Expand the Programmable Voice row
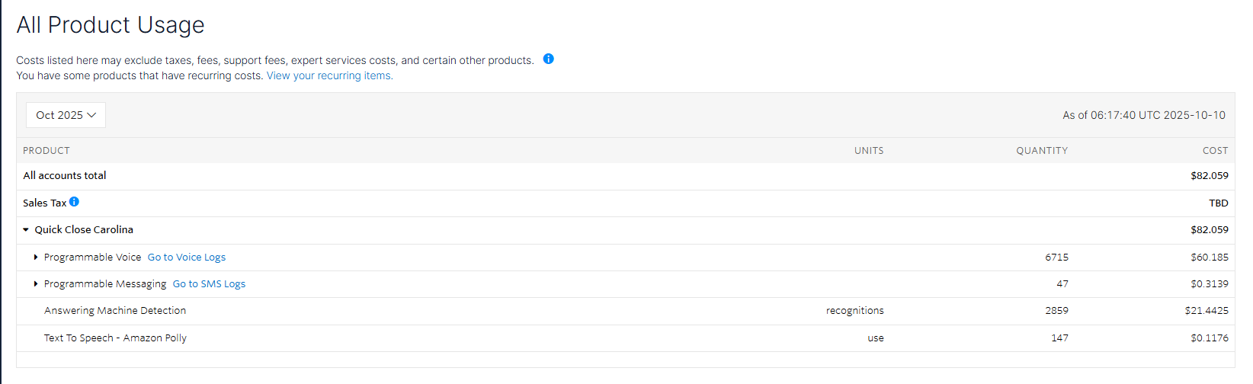The height and width of the screenshot is (384, 1253). coord(36,258)
